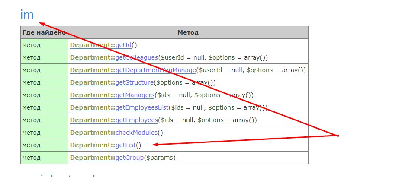Open the getId method link
Image resolution: width=418 pixels, height=177 pixels.
pos(123,45)
